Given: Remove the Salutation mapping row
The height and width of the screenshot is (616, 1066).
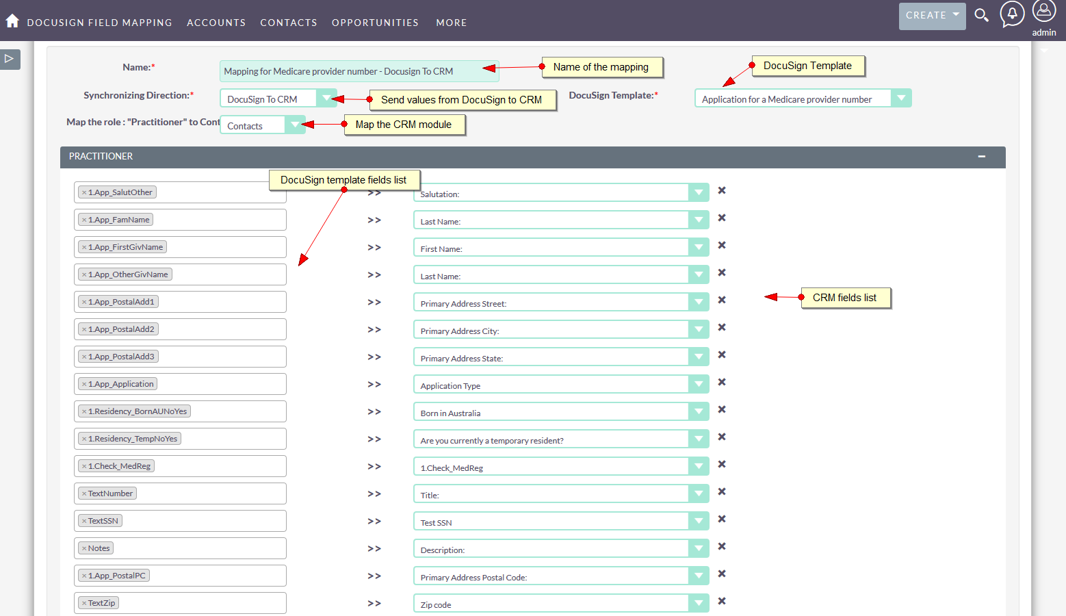Looking at the screenshot, I should (x=722, y=190).
